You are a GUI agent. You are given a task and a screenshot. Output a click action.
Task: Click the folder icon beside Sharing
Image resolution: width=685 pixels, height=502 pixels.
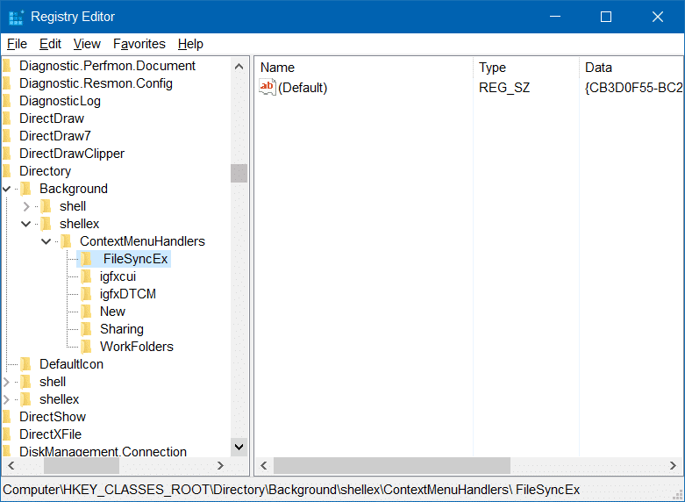click(87, 329)
